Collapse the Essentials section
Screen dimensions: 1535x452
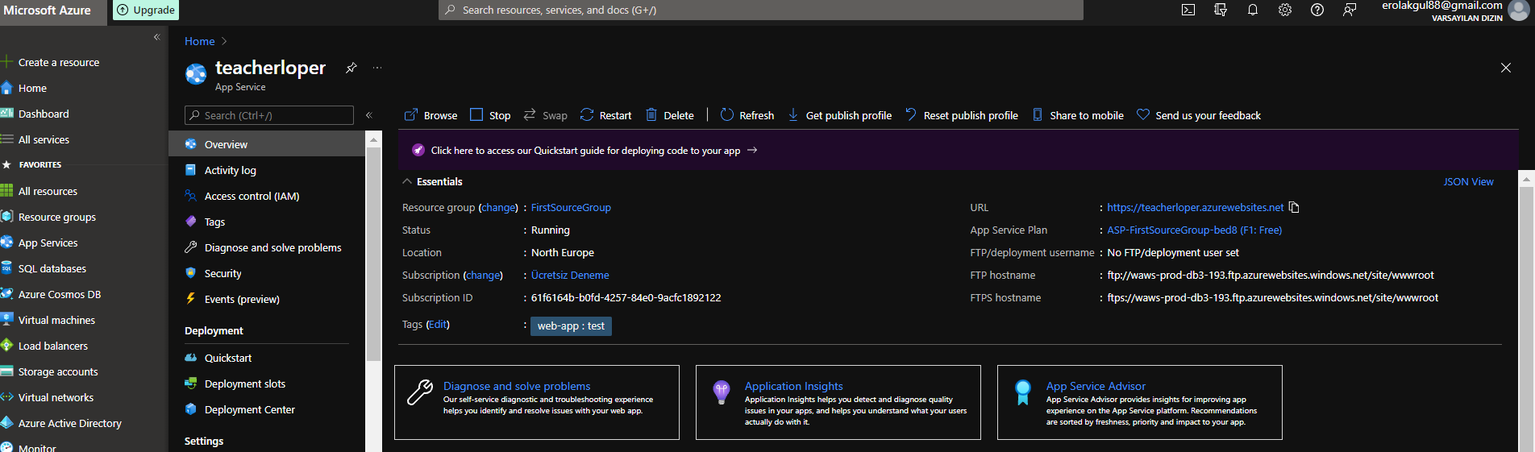[x=408, y=182]
